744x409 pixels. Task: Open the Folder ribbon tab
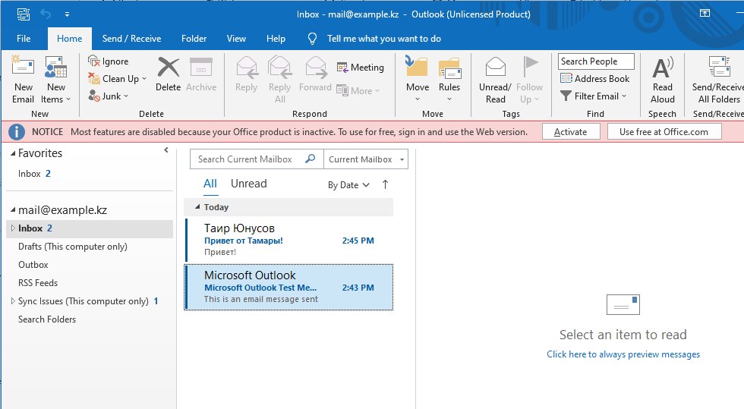click(x=194, y=39)
